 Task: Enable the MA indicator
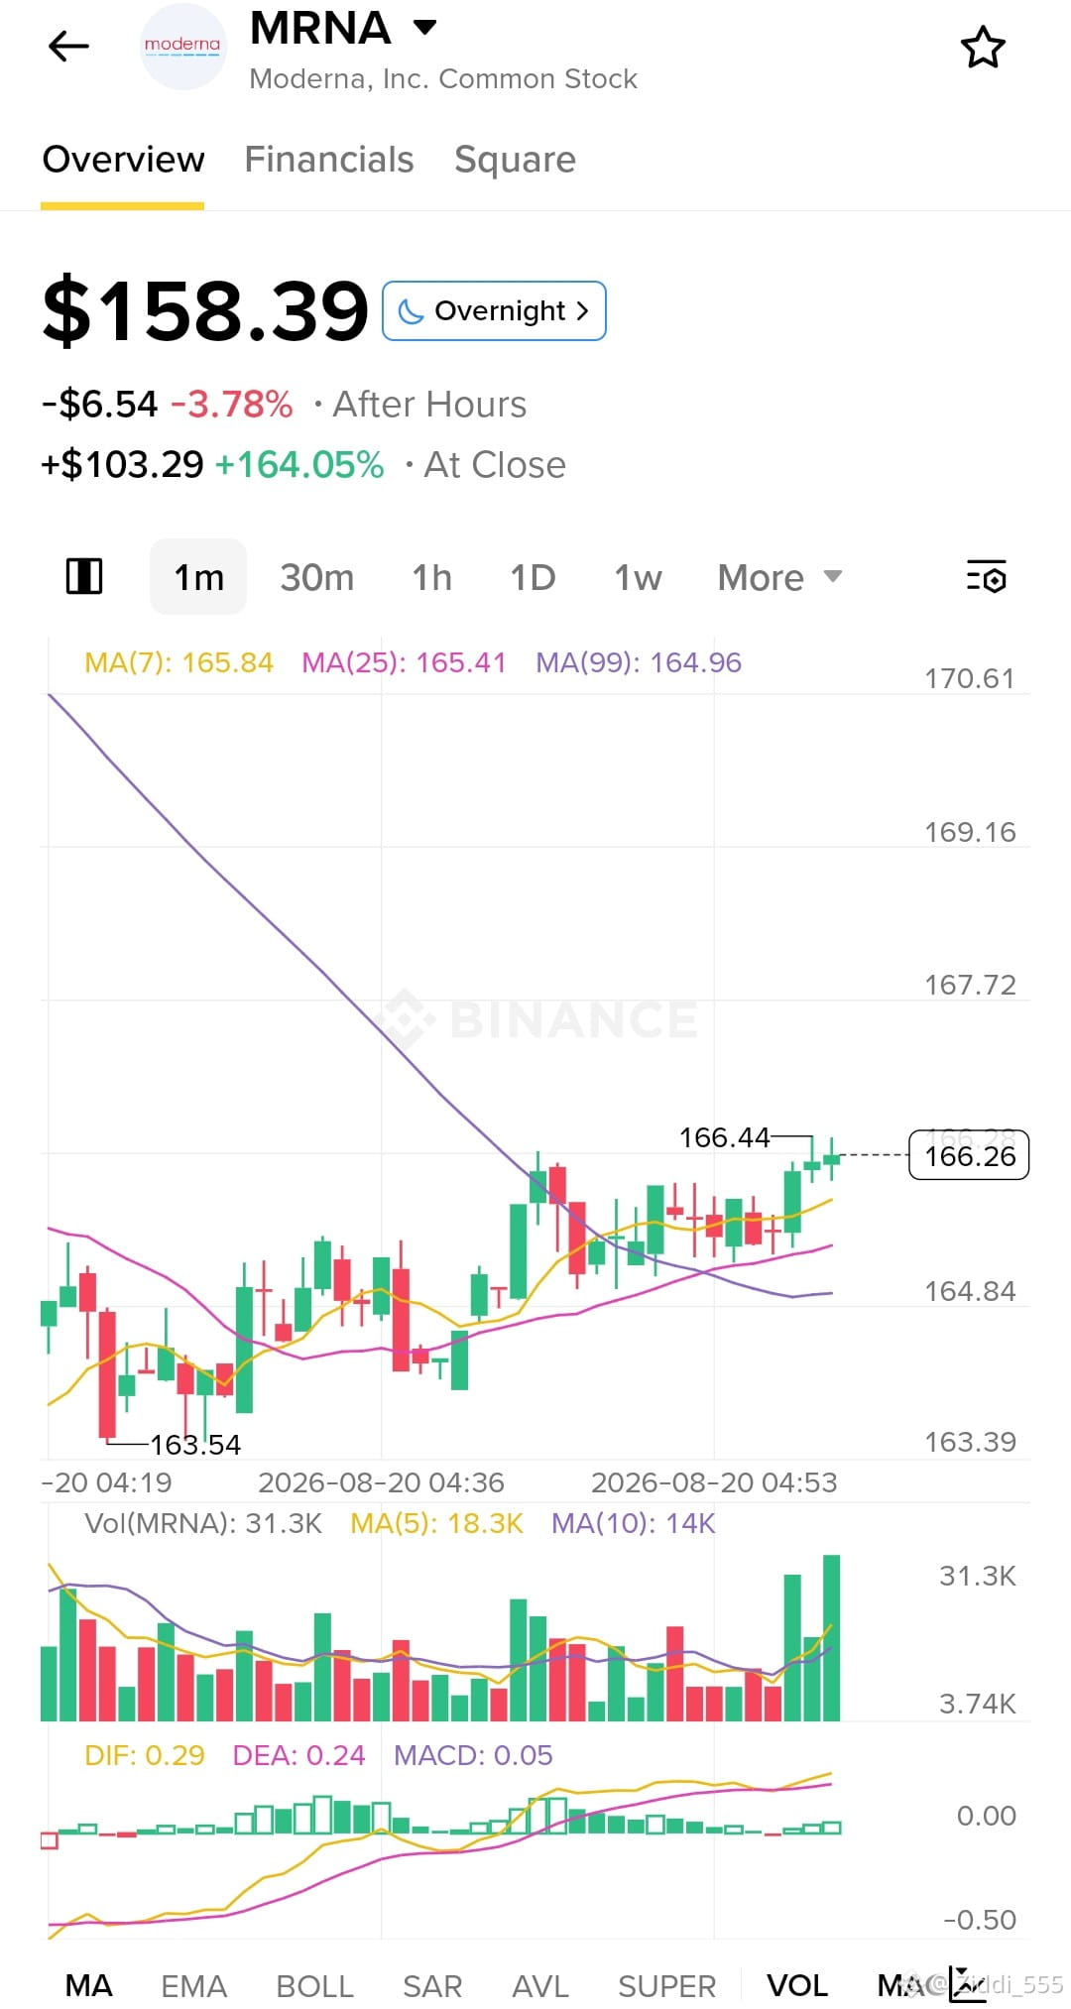point(88,1985)
